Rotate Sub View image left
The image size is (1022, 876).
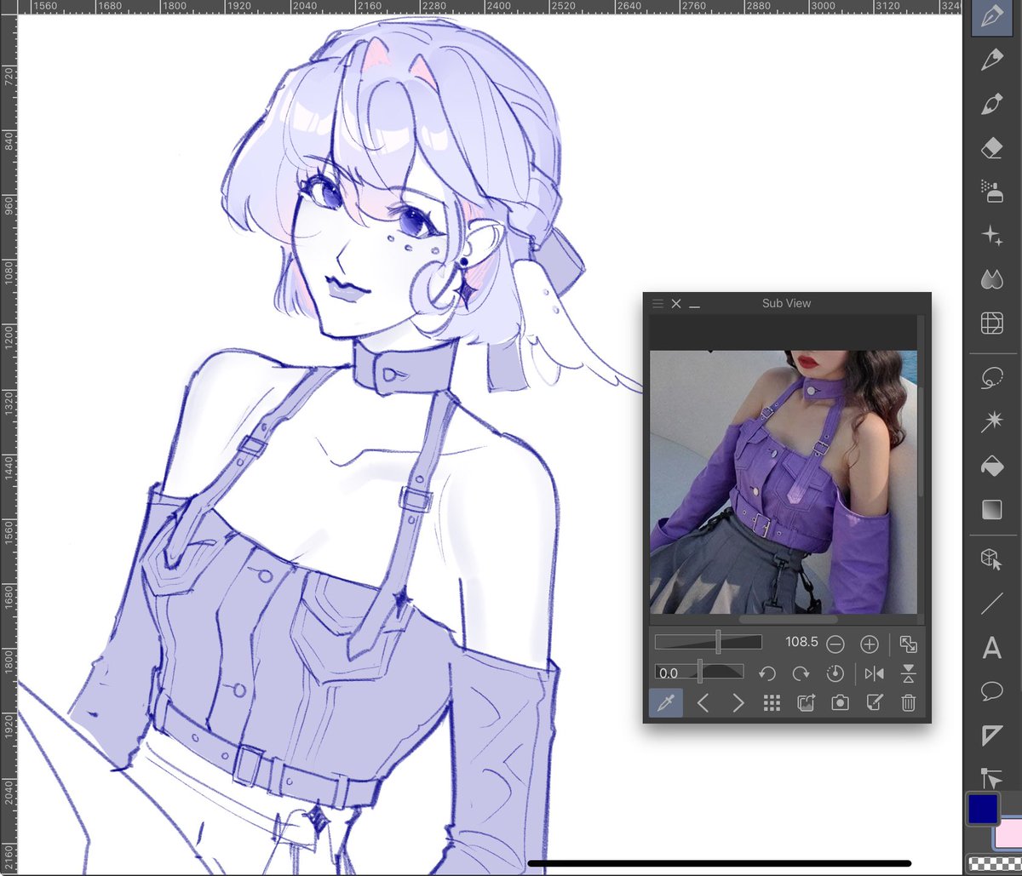(766, 673)
